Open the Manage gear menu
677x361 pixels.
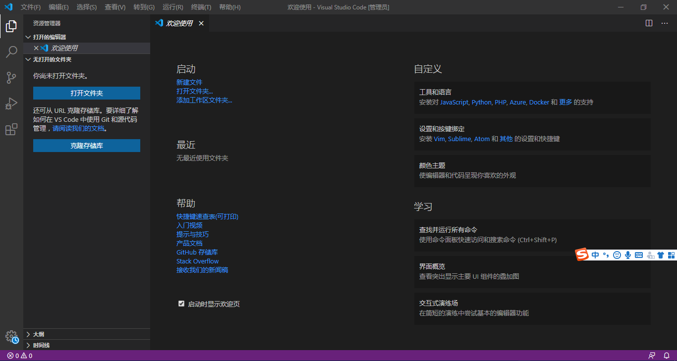11,336
